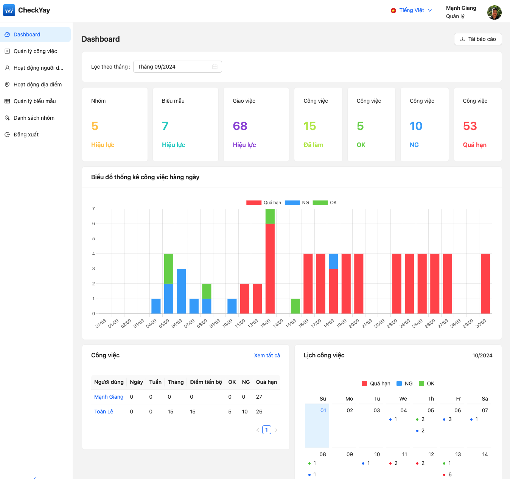The width and height of the screenshot is (510, 479).
Task: Click the Công việc 15 Đã làm card
Action: [x=318, y=125]
